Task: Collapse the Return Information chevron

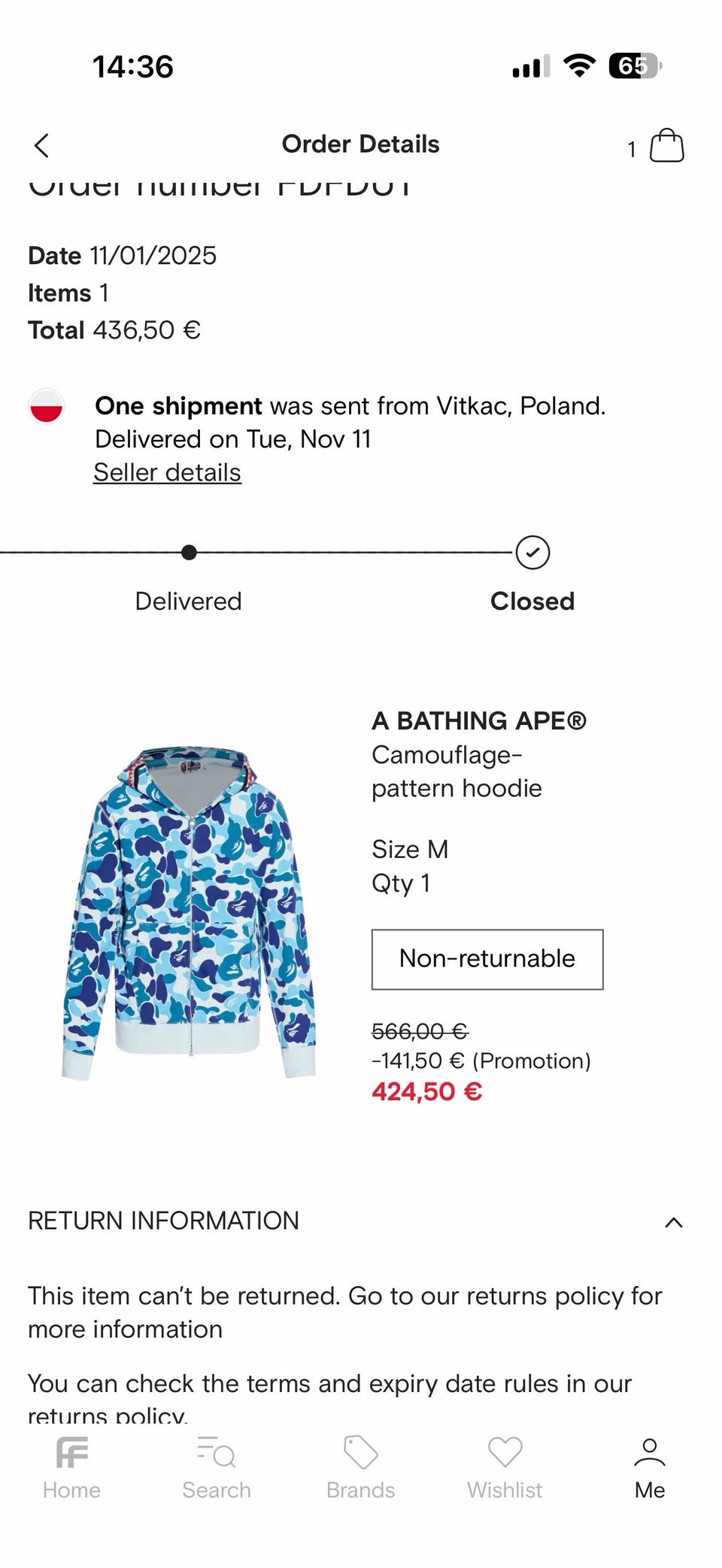Action: (x=674, y=1222)
